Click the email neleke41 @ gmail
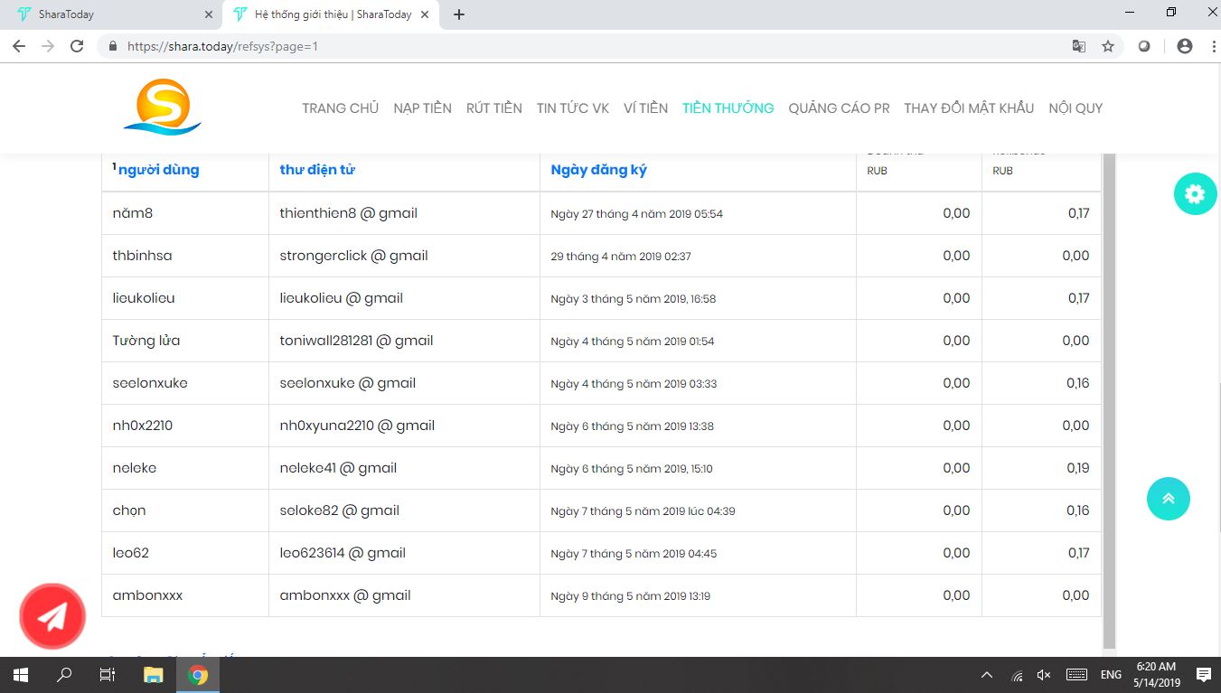Image resolution: width=1221 pixels, height=693 pixels. (x=338, y=468)
